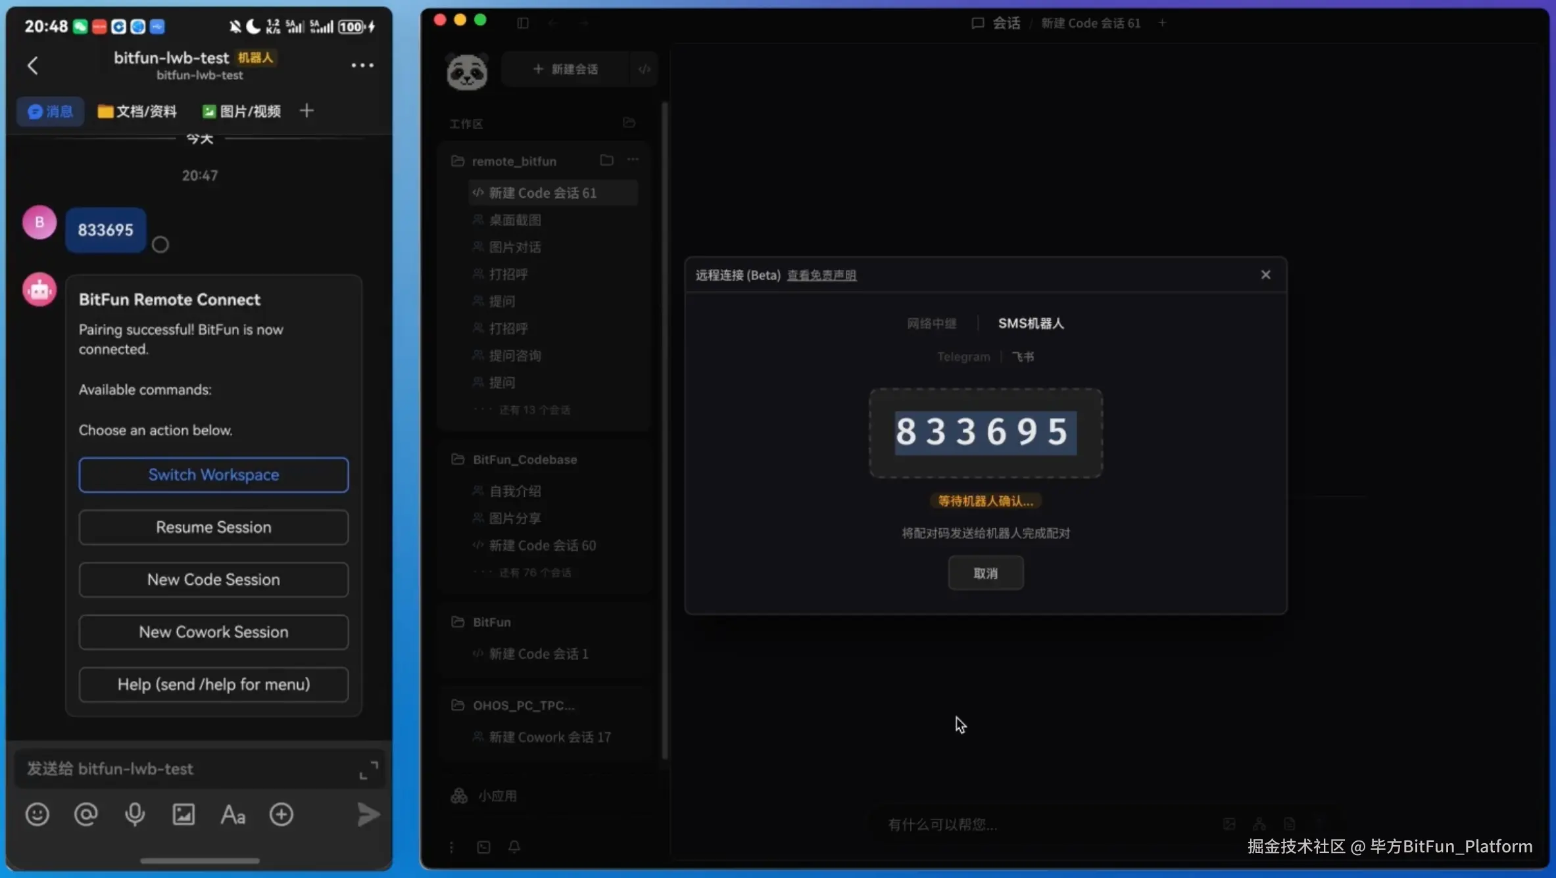Image resolution: width=1556 pixels, height=878 pixels.
Task: Tap the circled plus attachments icon
Action: (x=281, y=815)
